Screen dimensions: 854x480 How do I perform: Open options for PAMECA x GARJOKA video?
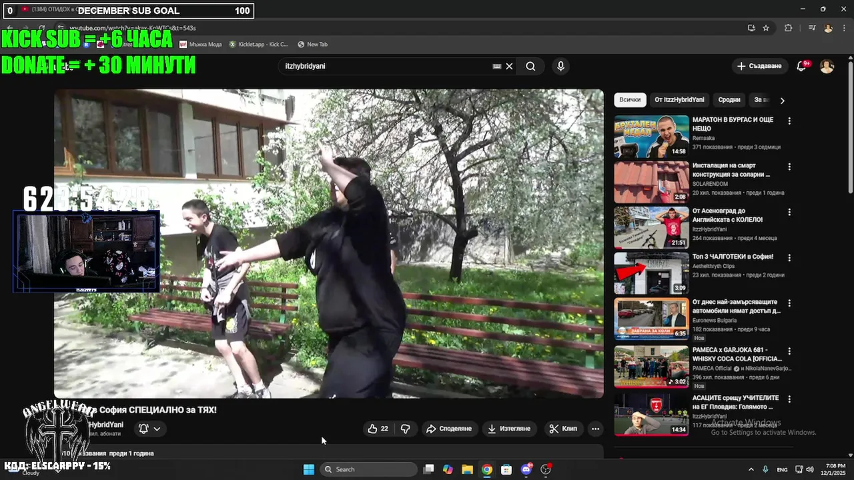pos(789,351)
